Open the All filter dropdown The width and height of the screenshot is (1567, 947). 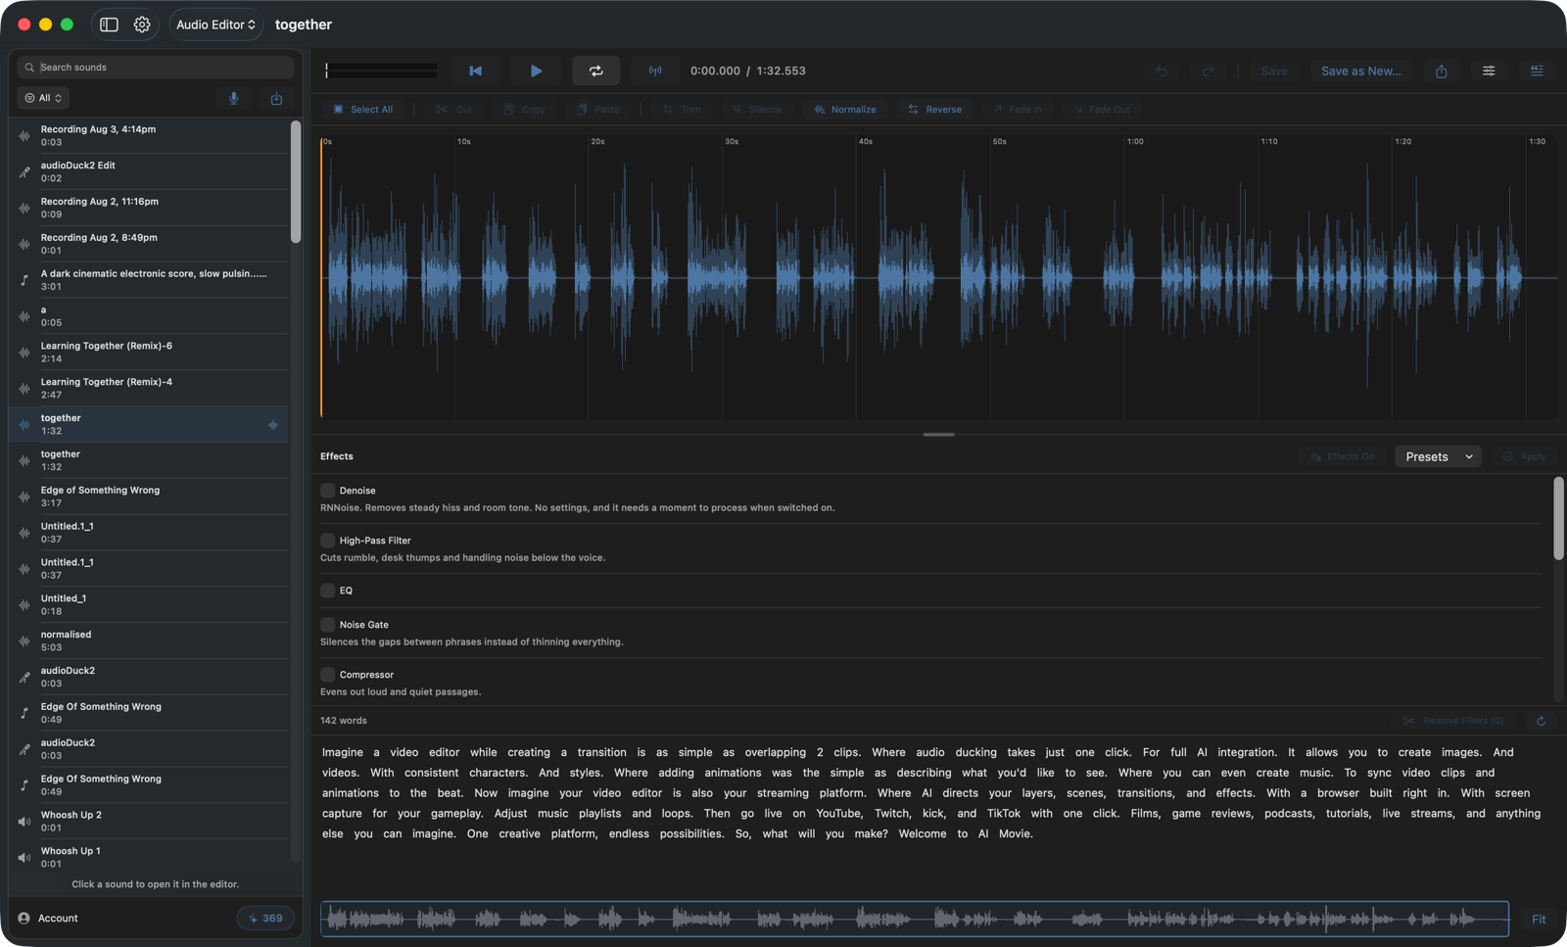click(43, 98)
